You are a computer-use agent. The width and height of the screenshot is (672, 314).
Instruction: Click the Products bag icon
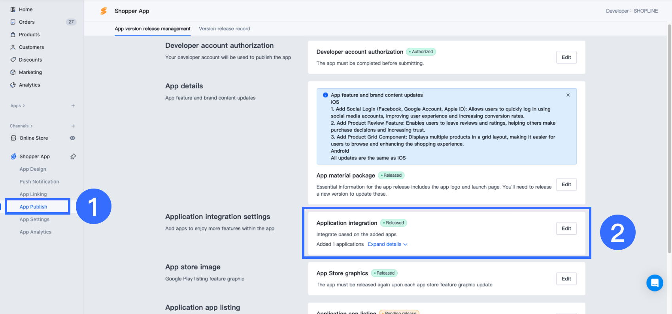point(13,35)
